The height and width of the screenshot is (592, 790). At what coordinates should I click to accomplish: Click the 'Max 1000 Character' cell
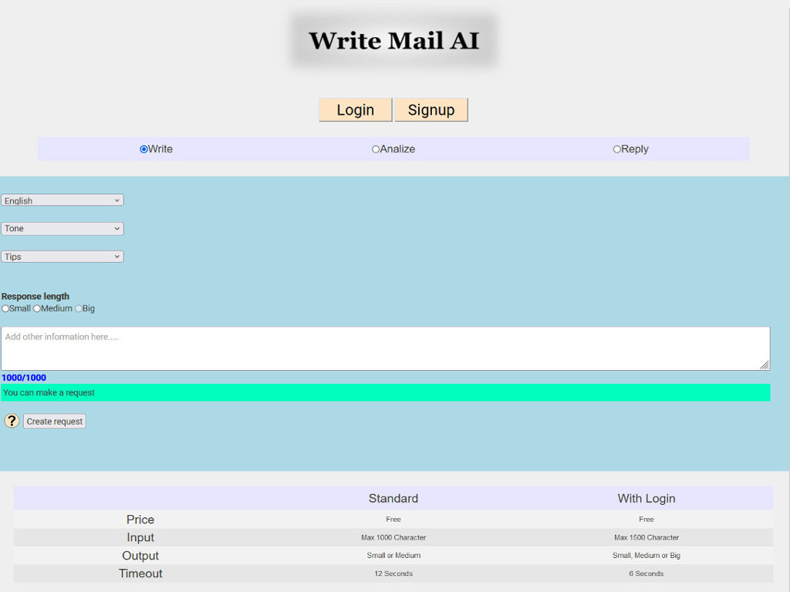(393, 537)
